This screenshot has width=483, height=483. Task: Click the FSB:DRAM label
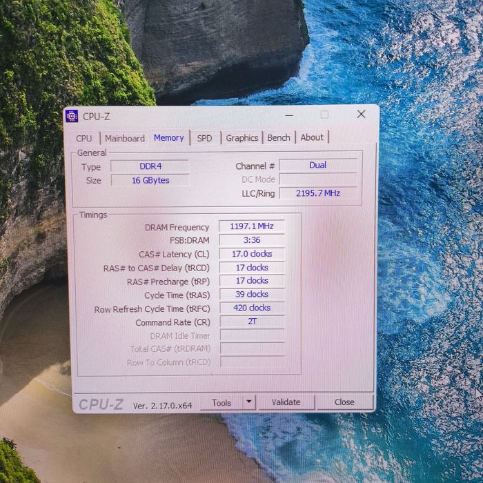click(190, 240)
